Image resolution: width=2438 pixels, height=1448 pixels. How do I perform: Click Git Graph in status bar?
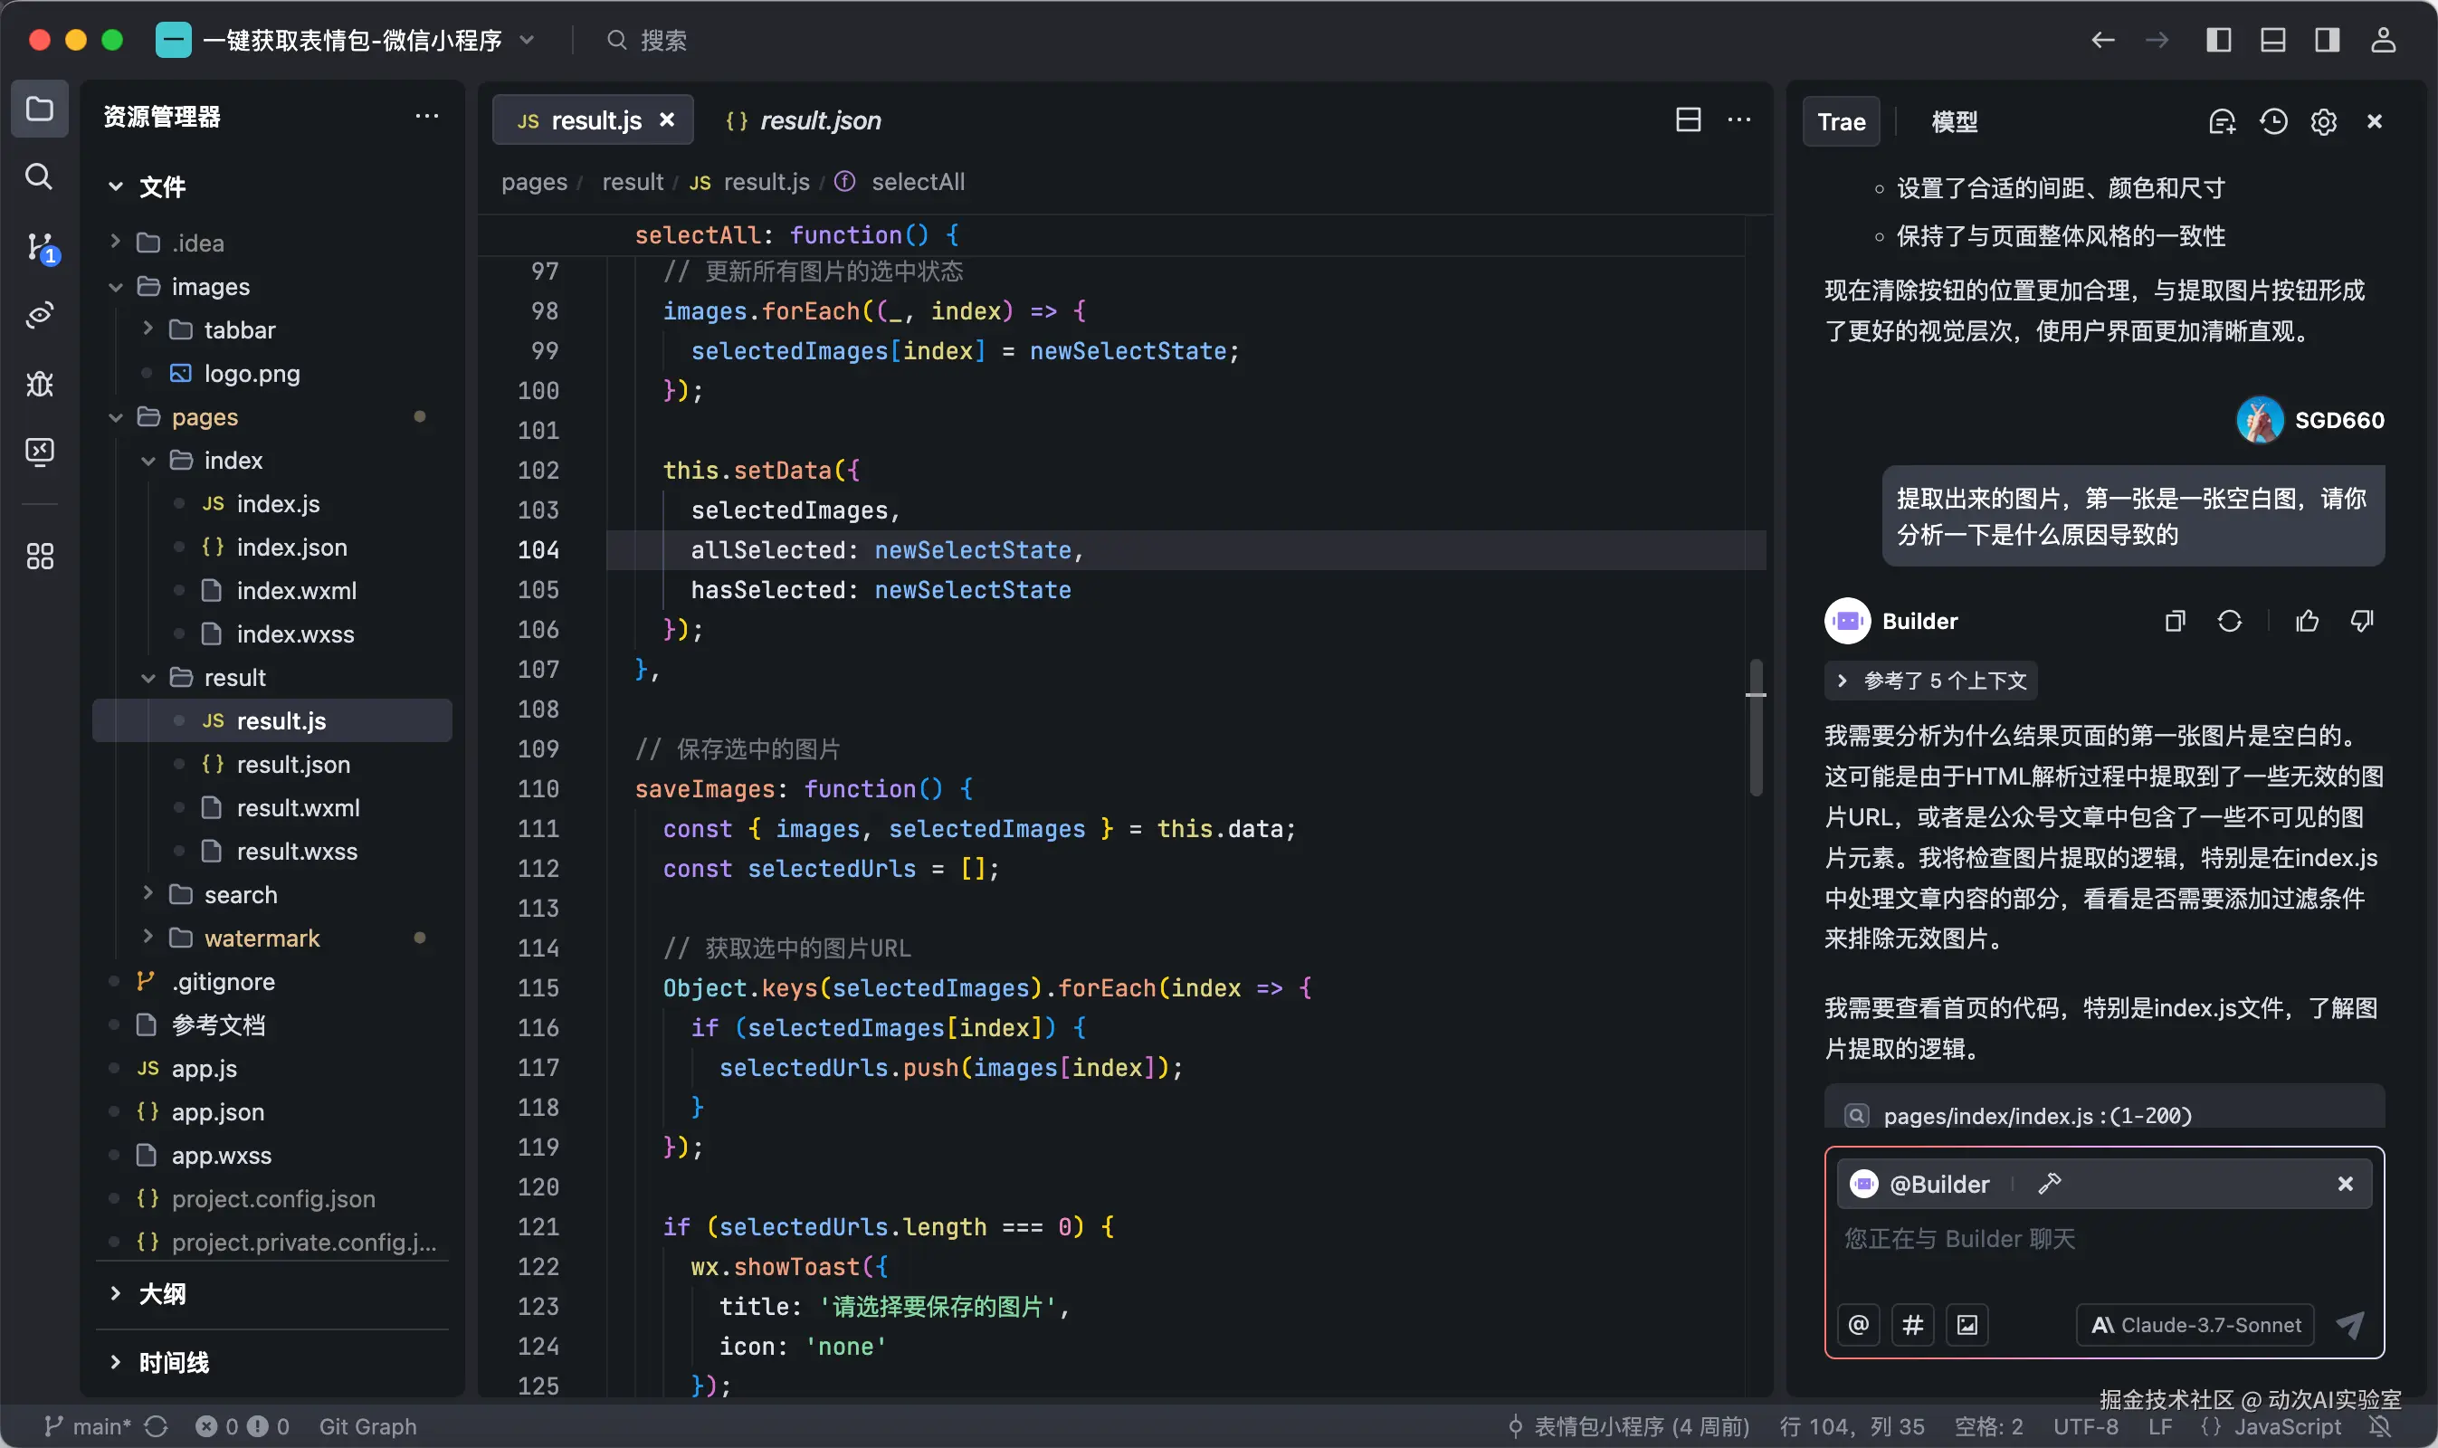367,1426
